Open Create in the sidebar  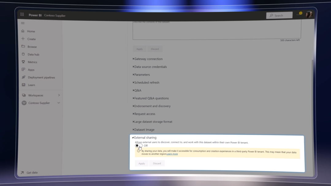32,39
